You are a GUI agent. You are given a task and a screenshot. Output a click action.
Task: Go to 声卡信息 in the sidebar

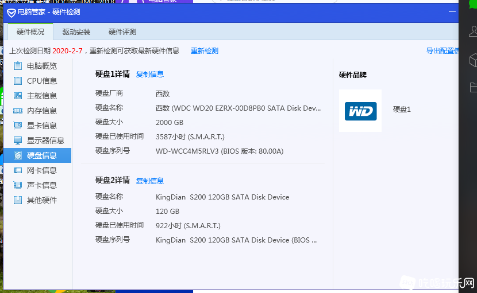[37, 185]
